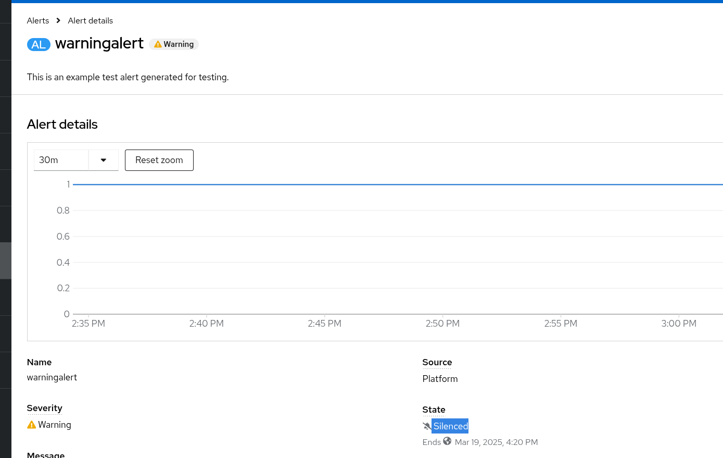Click the warning triangle in the title badge
Image resolution: width=723 pixels, height=458 pixels.
point(158,44)
